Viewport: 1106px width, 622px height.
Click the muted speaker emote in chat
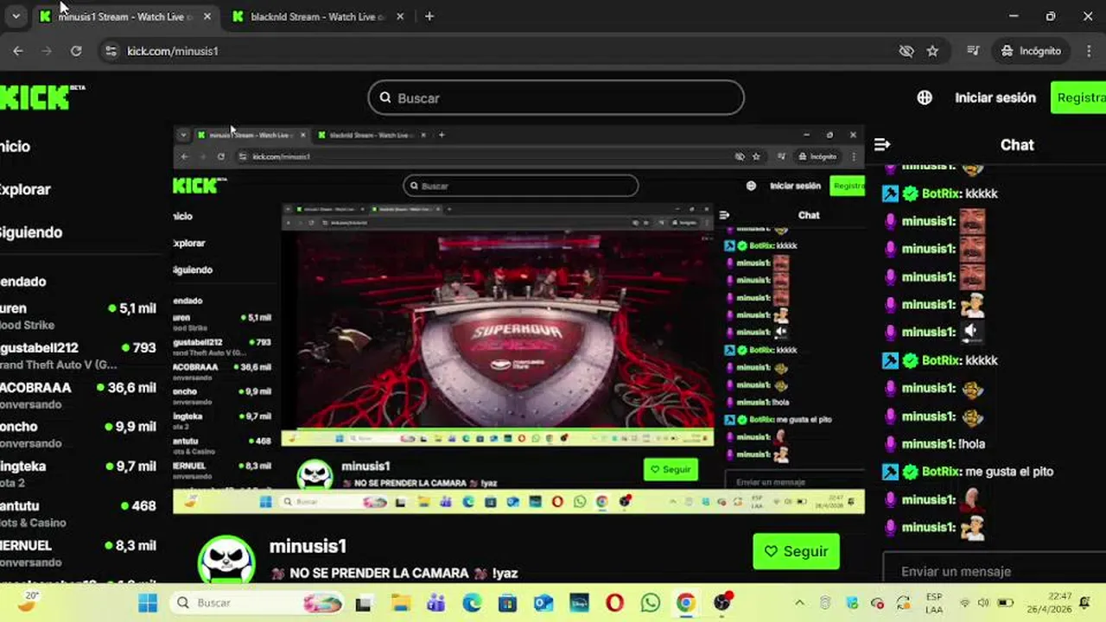(x=972, y=332)
